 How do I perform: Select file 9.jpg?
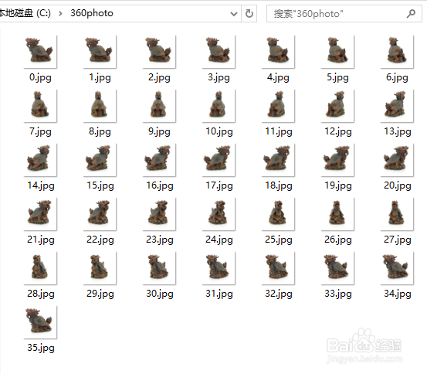(159, 106)
